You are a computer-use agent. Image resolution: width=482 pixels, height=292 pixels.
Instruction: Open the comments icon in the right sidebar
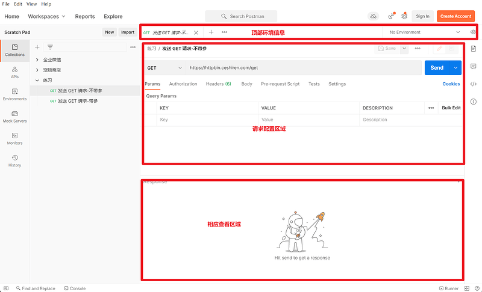pos(474,66)
